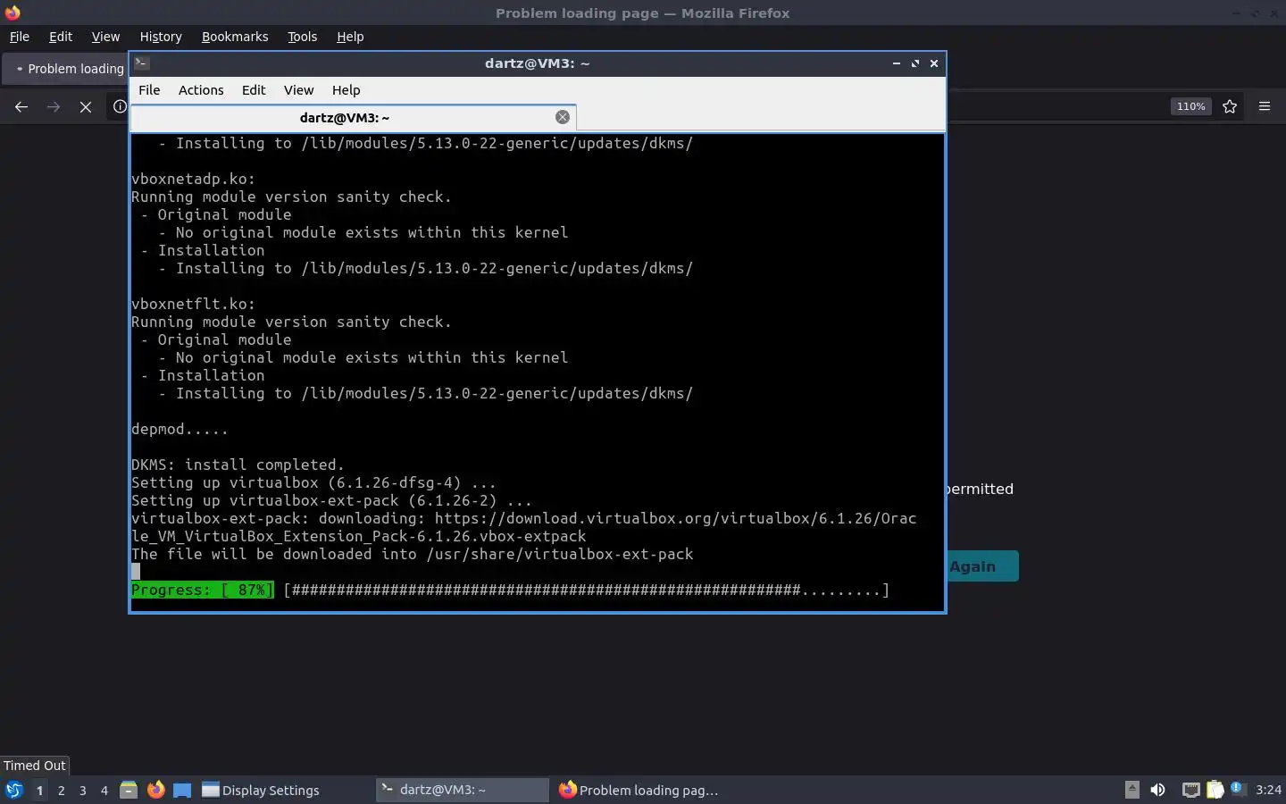Viewport: 1286px width, 804px height.
Task: Click the show desktop icon in the taskbar
Action: tap(182, 790)
